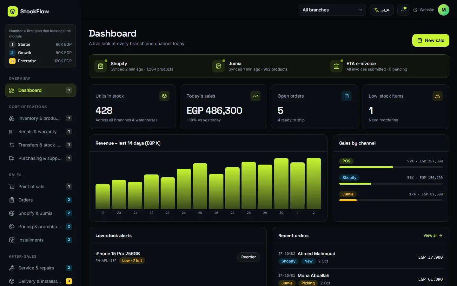The width and height of the screenshot is (457, 286).
Task: Open Installments in the sidebar
Action: click(41, 240)
